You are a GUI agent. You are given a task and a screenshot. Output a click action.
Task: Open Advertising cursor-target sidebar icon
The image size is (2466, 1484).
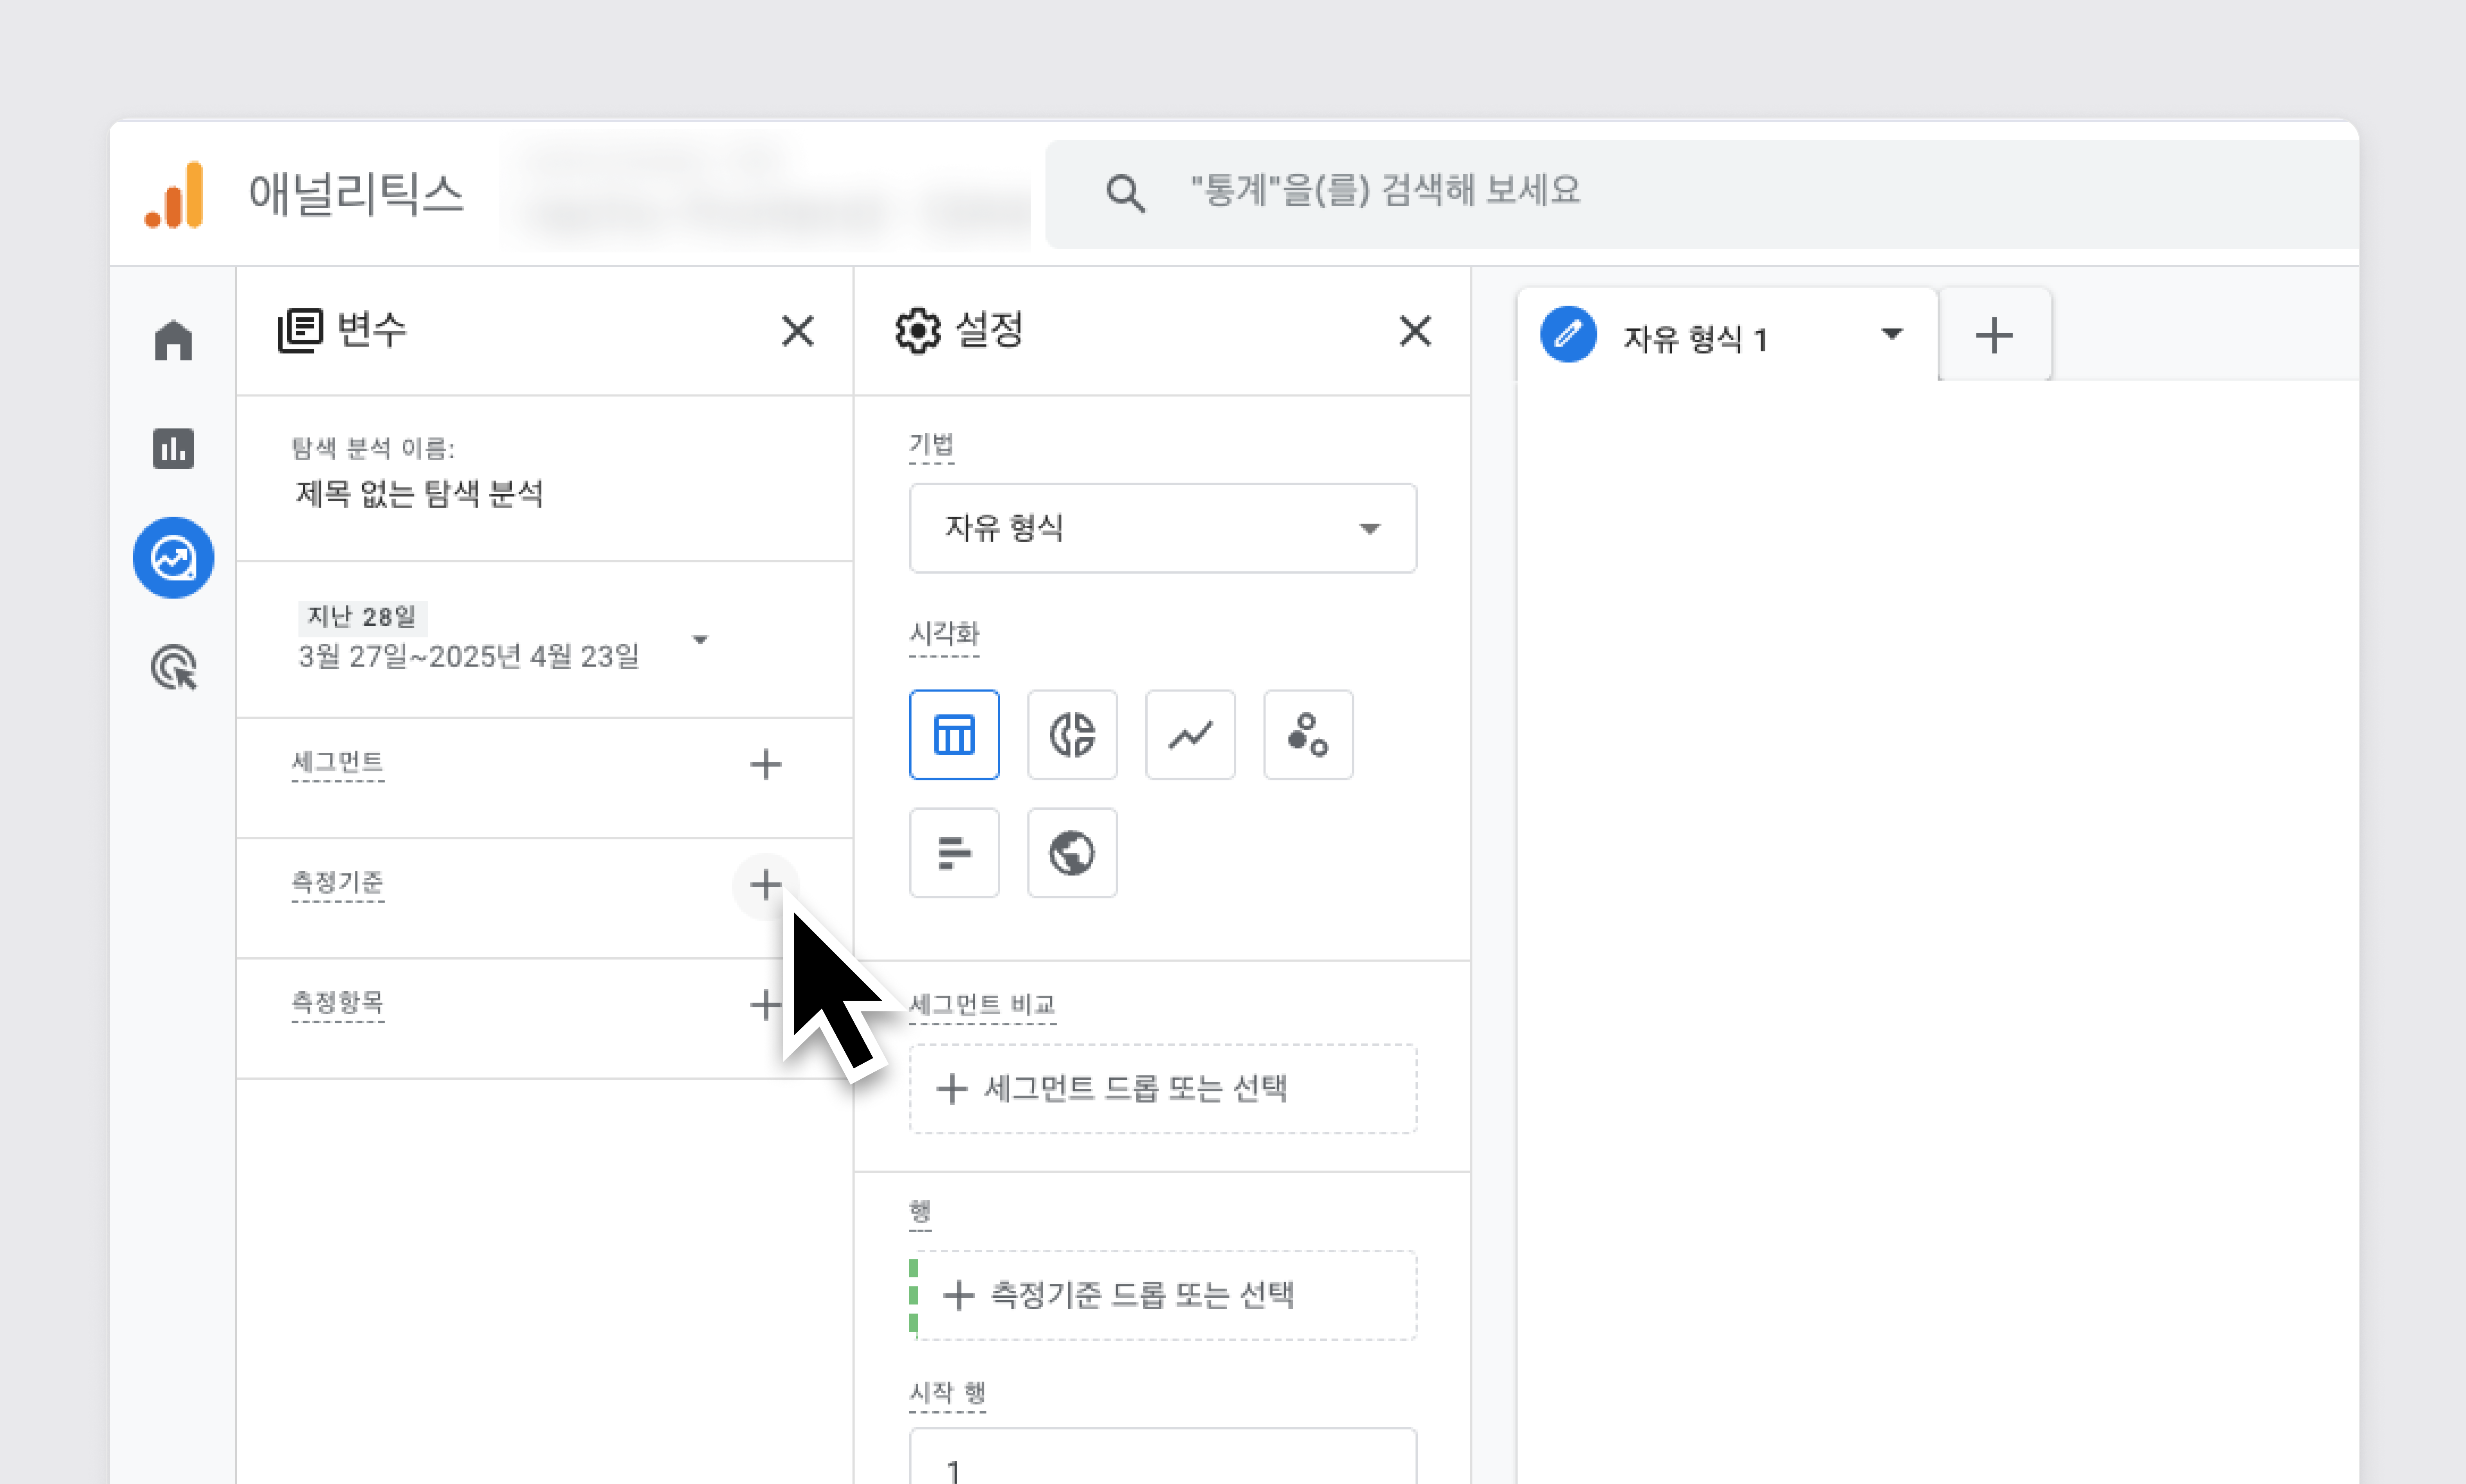173,667
